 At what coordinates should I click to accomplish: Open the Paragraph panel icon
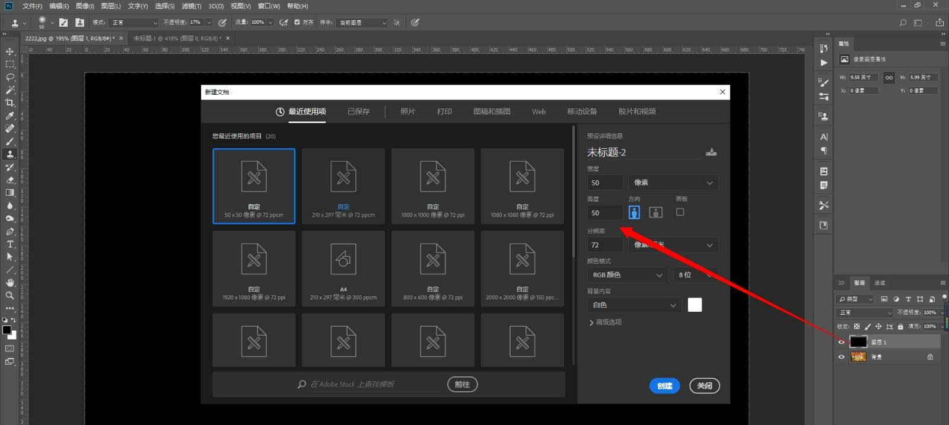[823, 151]
